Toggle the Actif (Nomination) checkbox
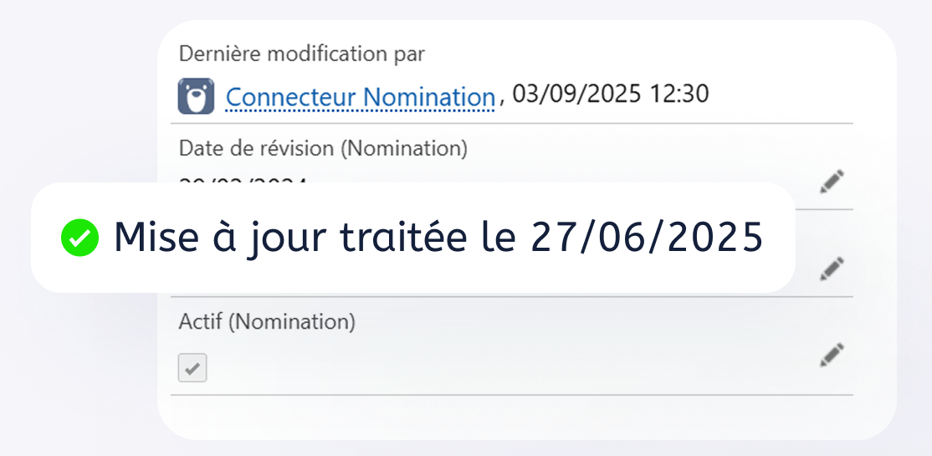This screenshot has height=456, width=932. (192, 368)
